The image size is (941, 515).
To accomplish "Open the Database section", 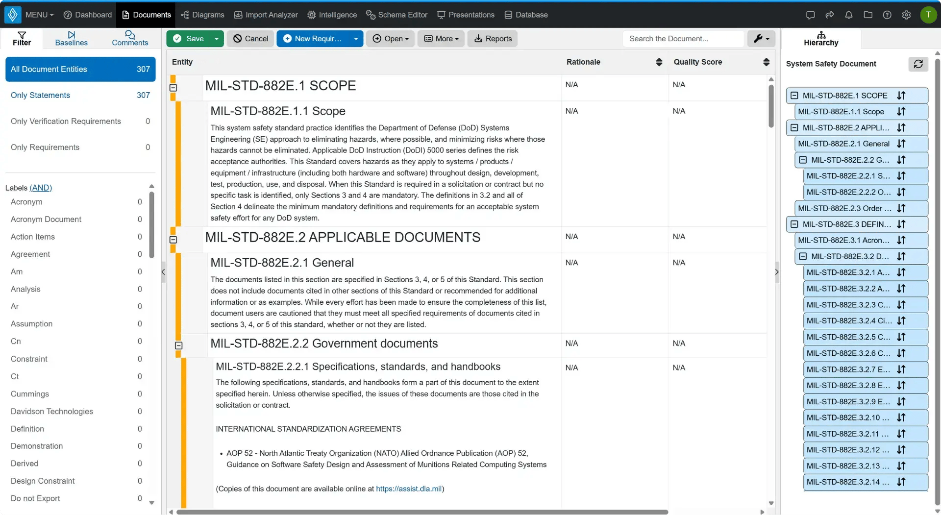I will (526, 15).
